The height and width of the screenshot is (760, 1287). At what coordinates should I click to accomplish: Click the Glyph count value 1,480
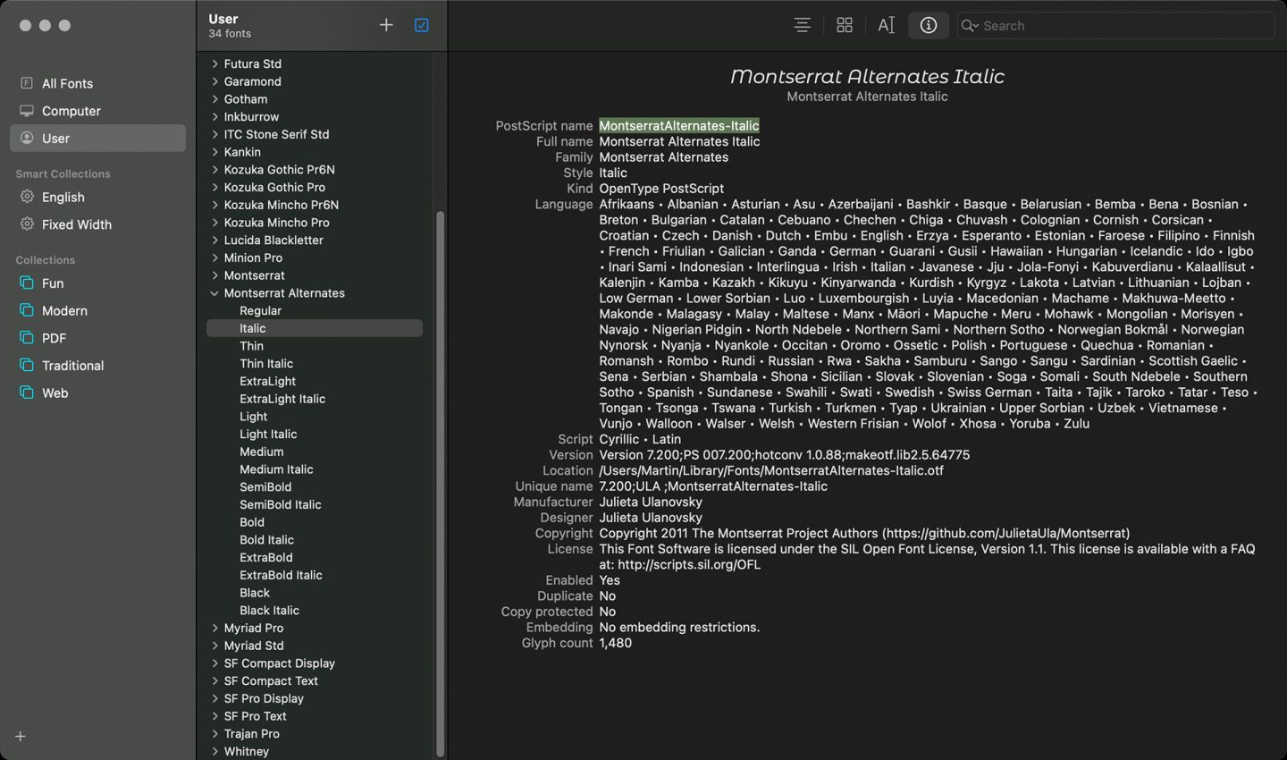tap(615, 643)
